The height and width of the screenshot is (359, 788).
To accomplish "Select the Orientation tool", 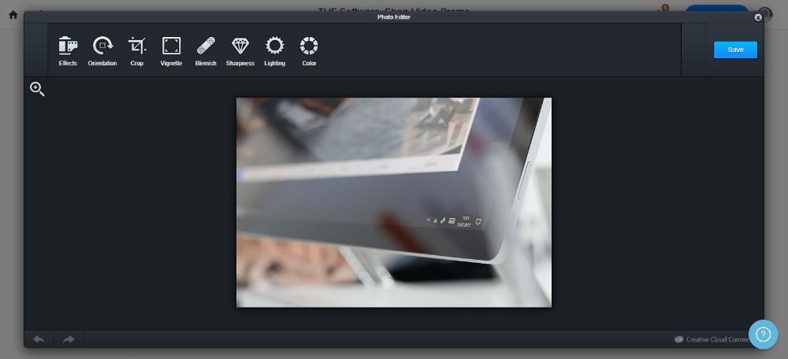I will pyautogui.click(x=102, y=51).
